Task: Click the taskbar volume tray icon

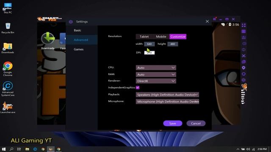Action: click(248, 149)
